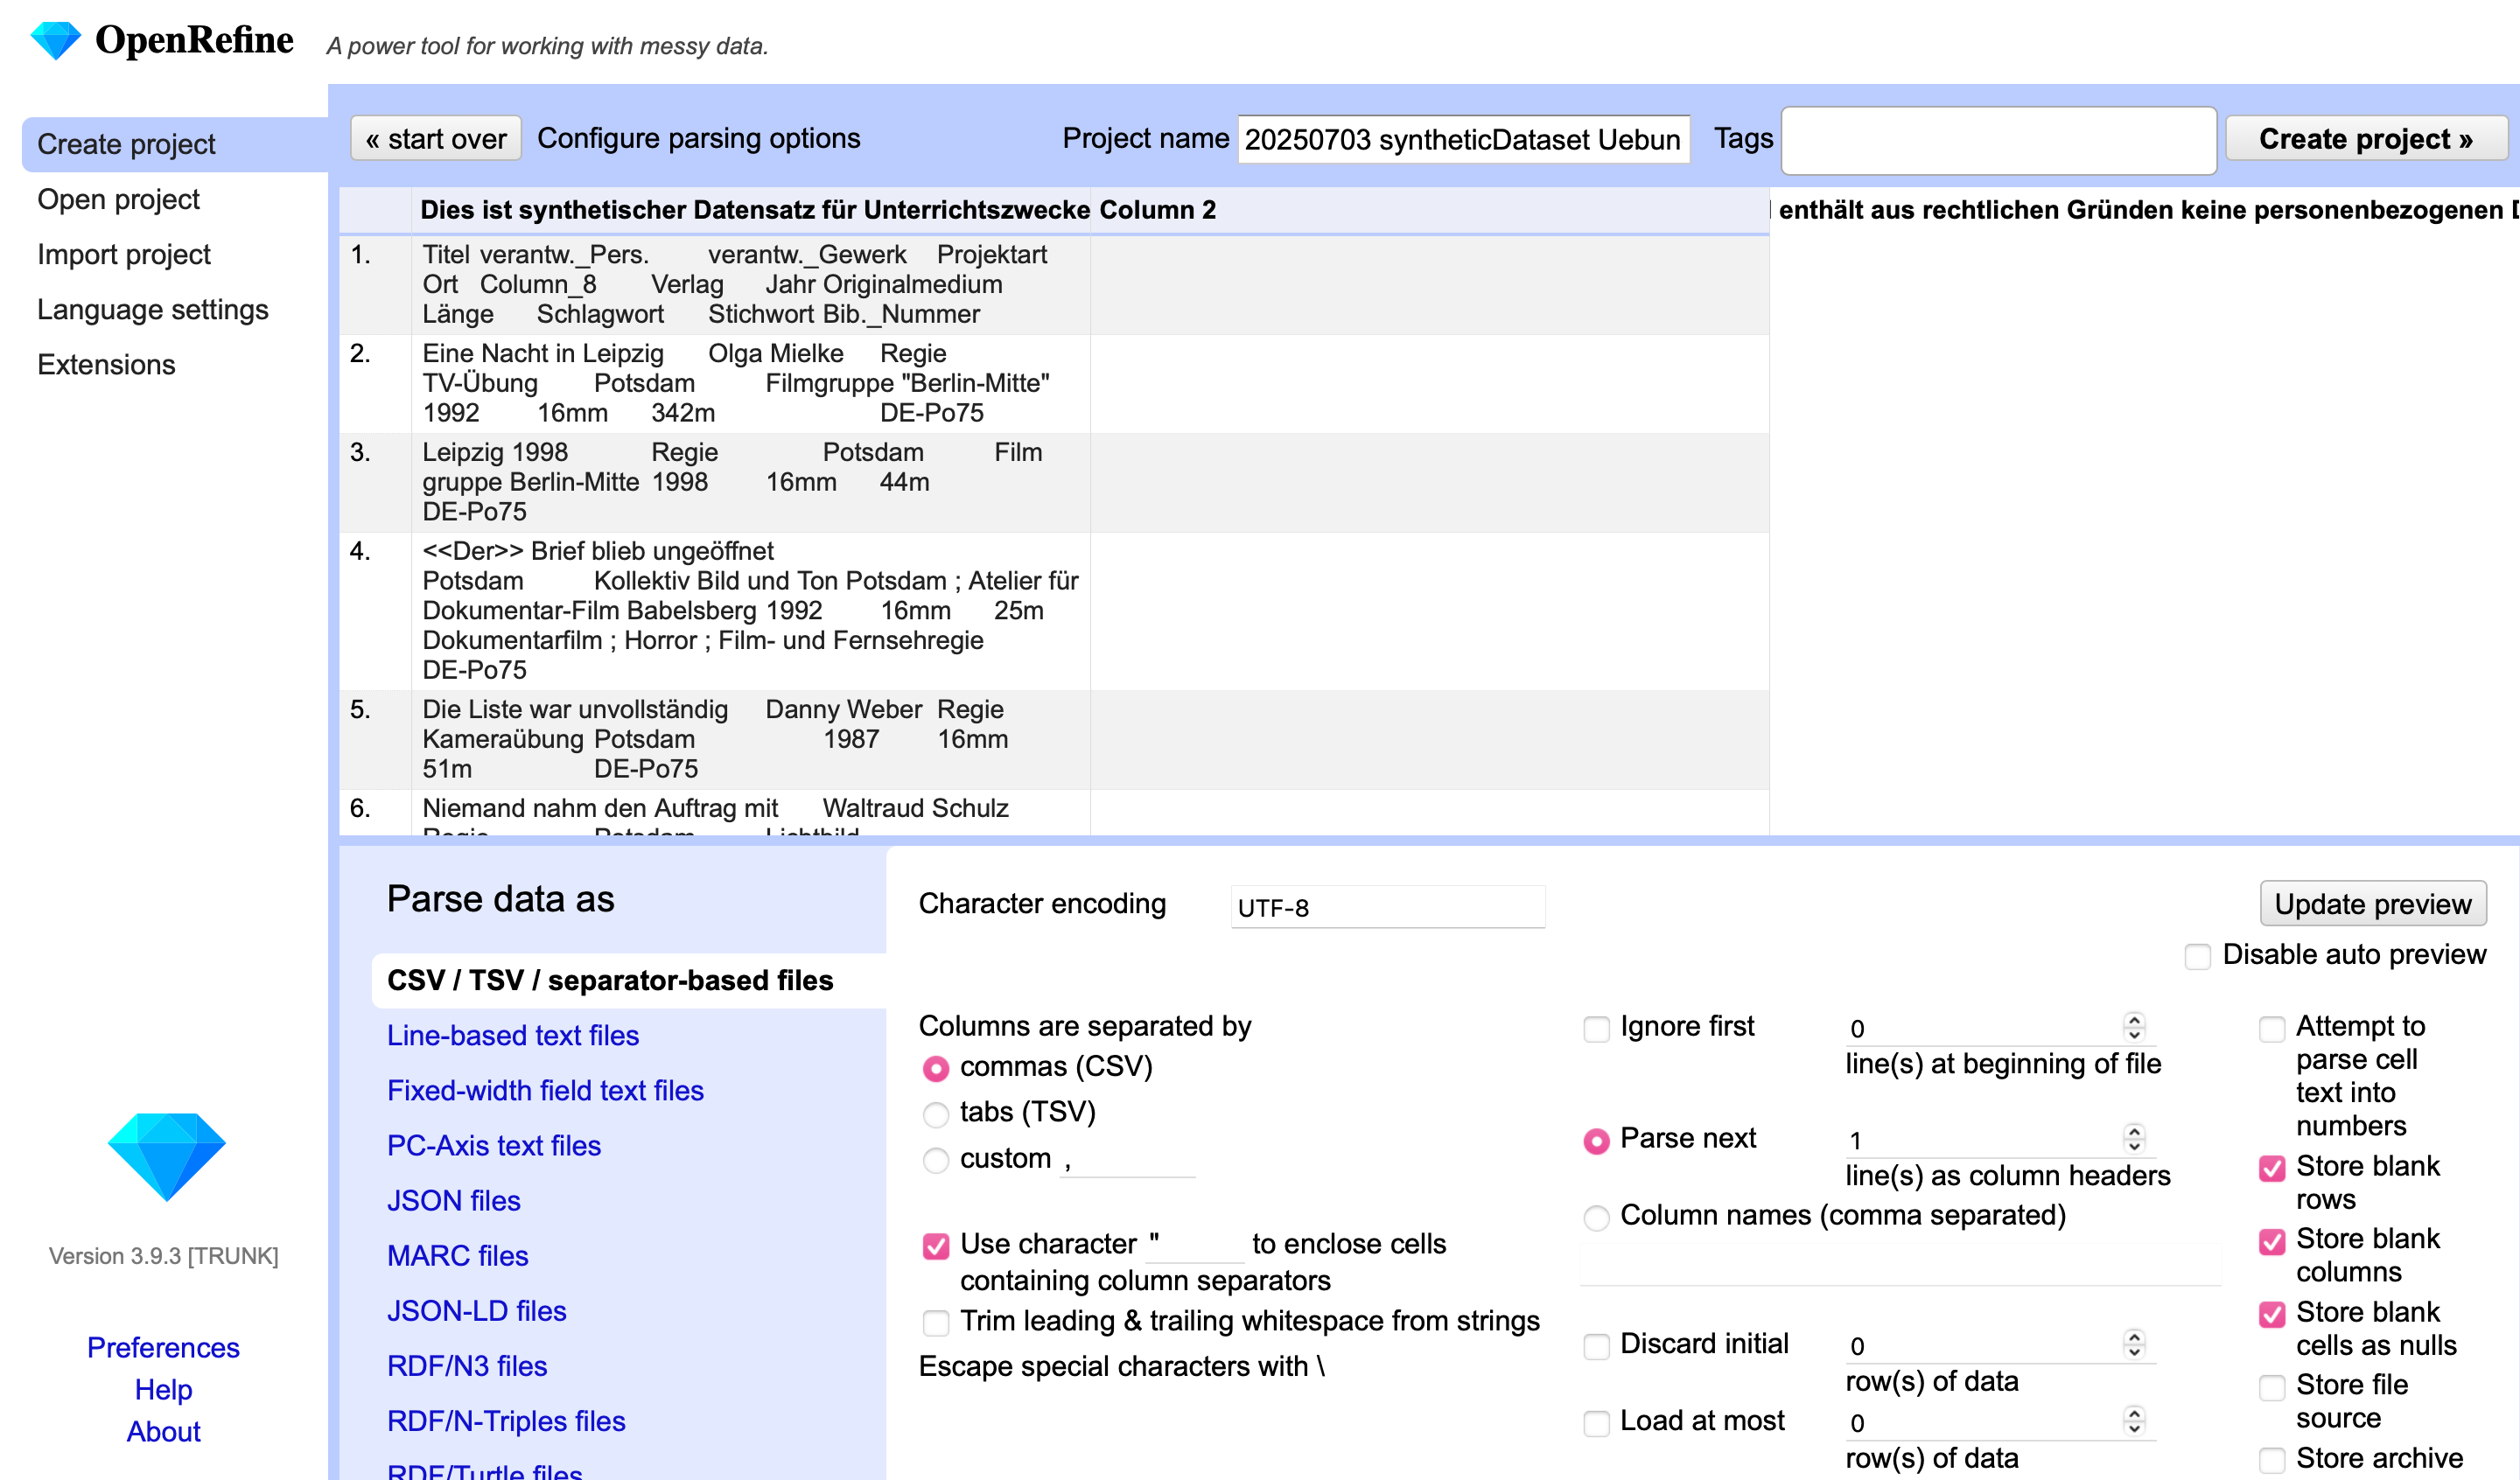Image resolution: width=2520 pixels, height=1480 pixels.
Task: Open the Extensions tab
Action: 106,364
